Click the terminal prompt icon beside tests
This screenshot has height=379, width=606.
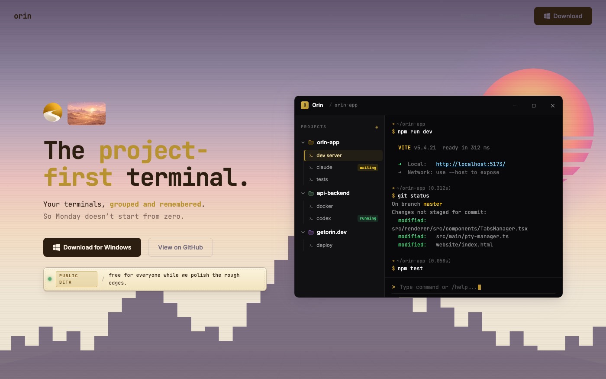(x=311, y=179)
